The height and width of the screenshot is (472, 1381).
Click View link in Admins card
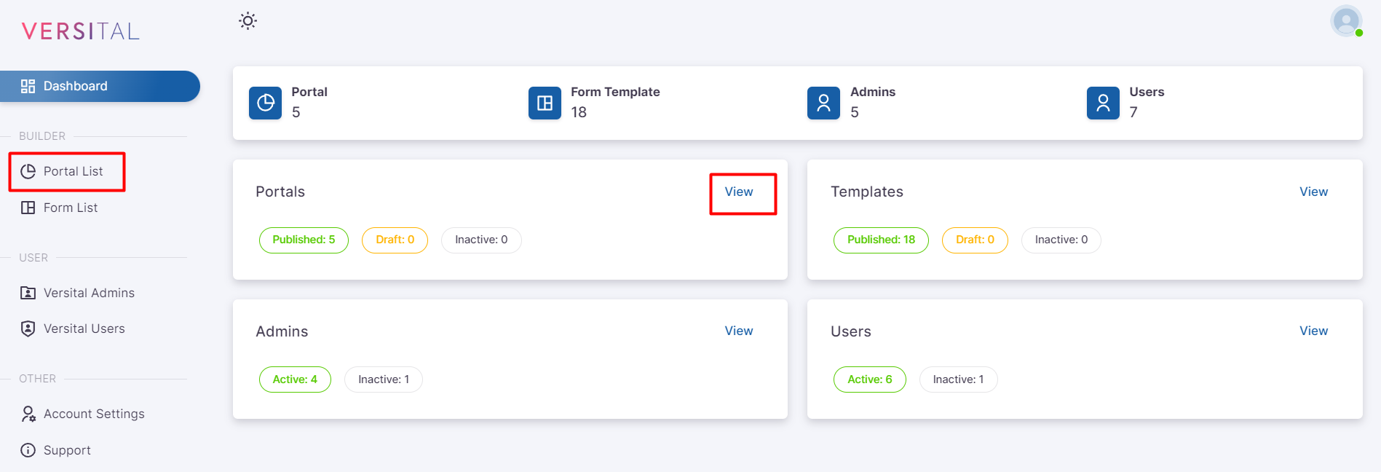738,331
